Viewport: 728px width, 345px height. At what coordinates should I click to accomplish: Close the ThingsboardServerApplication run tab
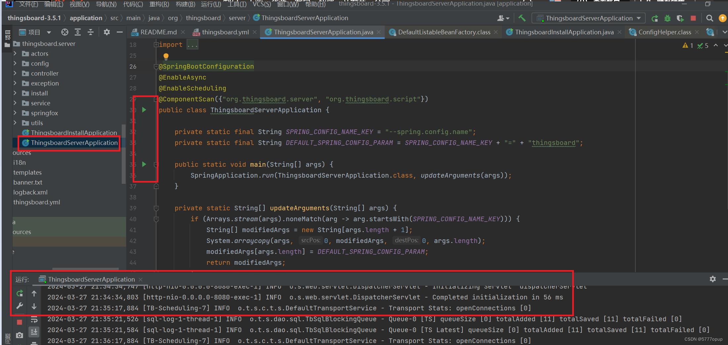141,279
